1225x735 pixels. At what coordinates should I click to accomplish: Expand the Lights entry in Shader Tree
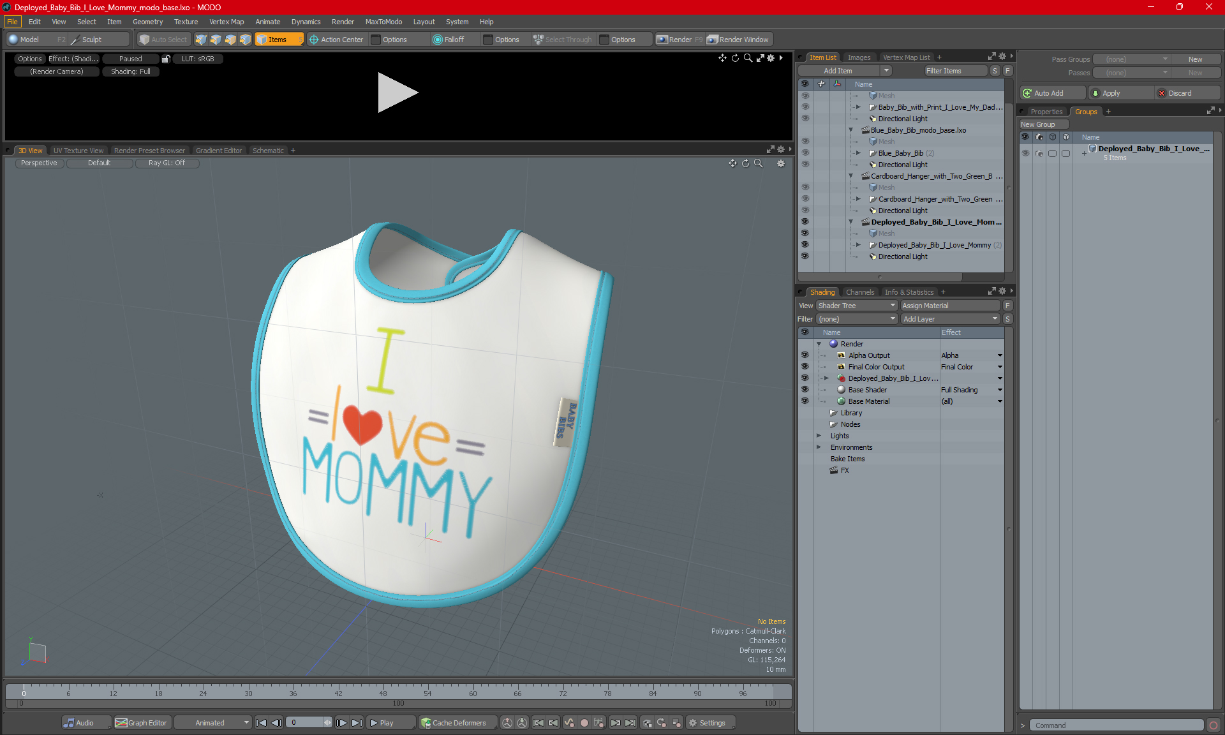(x=819, y=436)
